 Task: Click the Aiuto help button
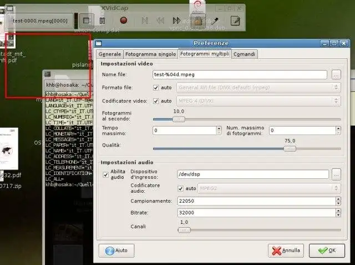click(x=116, y=251)
